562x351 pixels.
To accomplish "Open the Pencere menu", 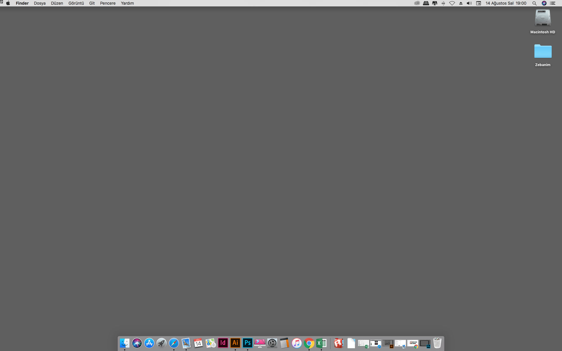I will tap(108, 3).
